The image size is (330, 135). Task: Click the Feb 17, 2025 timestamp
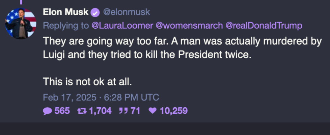coord(101,98)
